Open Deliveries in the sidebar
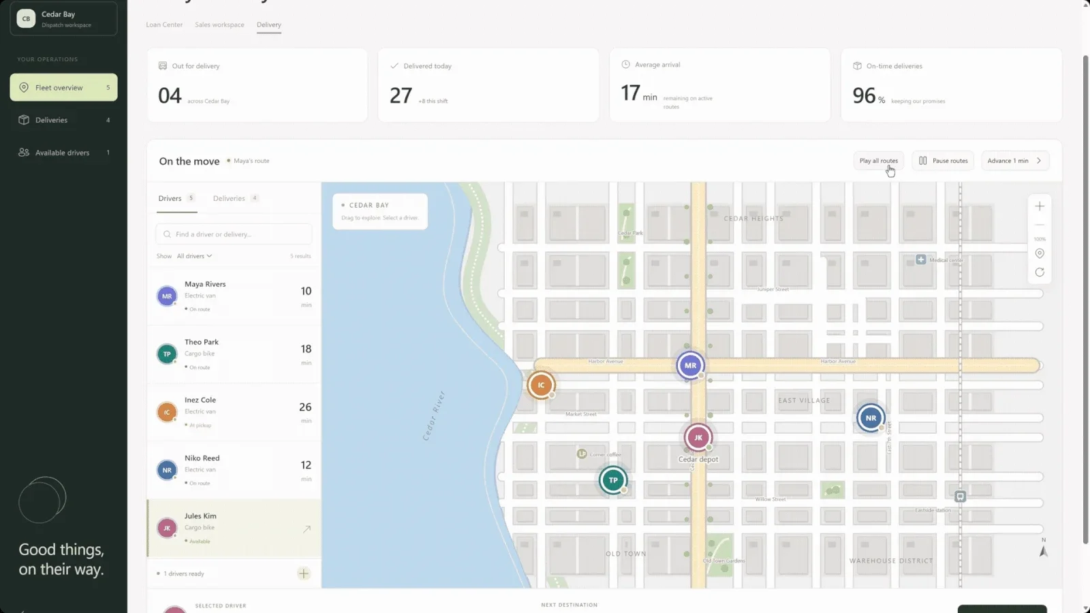Screen dimensions: 1090x613 click(63, 120)
